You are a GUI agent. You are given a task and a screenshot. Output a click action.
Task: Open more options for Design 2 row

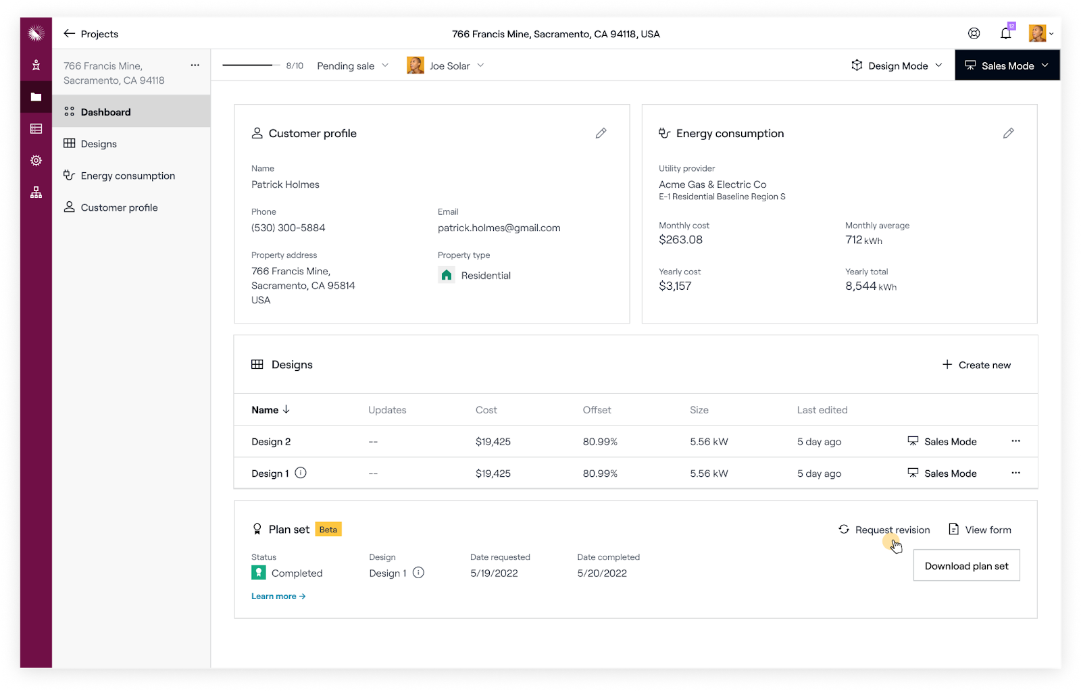pyautogui.click(x=1015, y=441)
